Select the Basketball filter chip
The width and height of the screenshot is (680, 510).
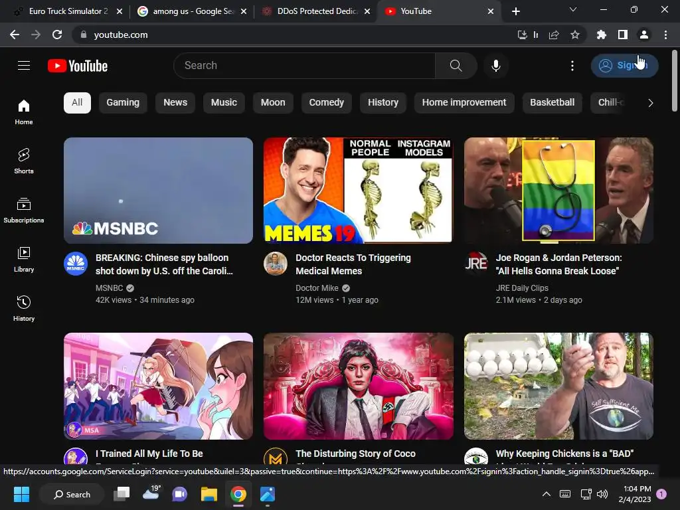(x=552, y=103)
